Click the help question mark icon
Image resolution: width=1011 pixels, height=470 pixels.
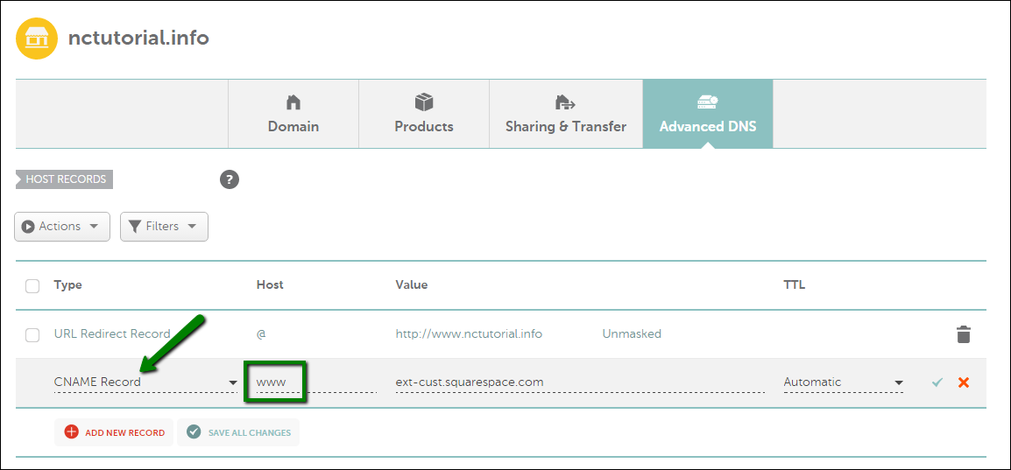click(x=229, y=179)
